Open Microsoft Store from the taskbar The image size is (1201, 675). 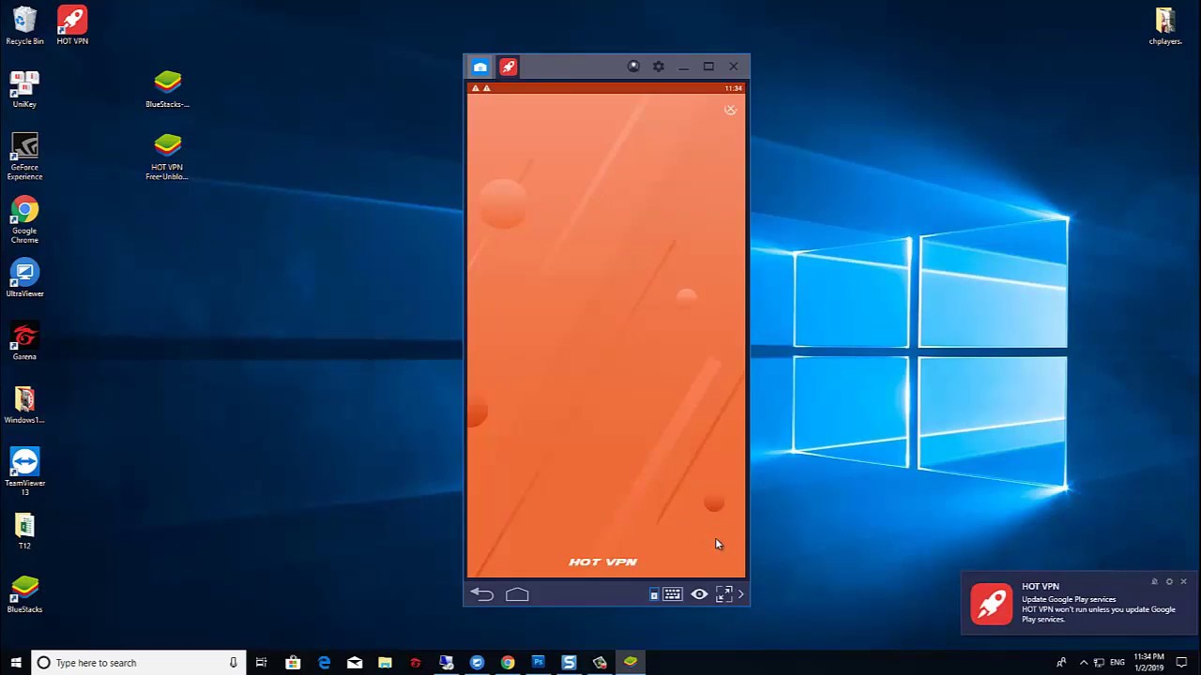point(293,663)
